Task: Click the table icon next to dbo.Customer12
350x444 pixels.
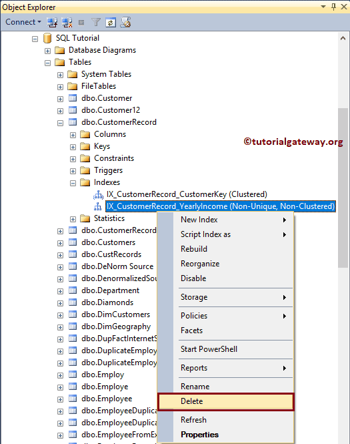Action: [73, 110]
